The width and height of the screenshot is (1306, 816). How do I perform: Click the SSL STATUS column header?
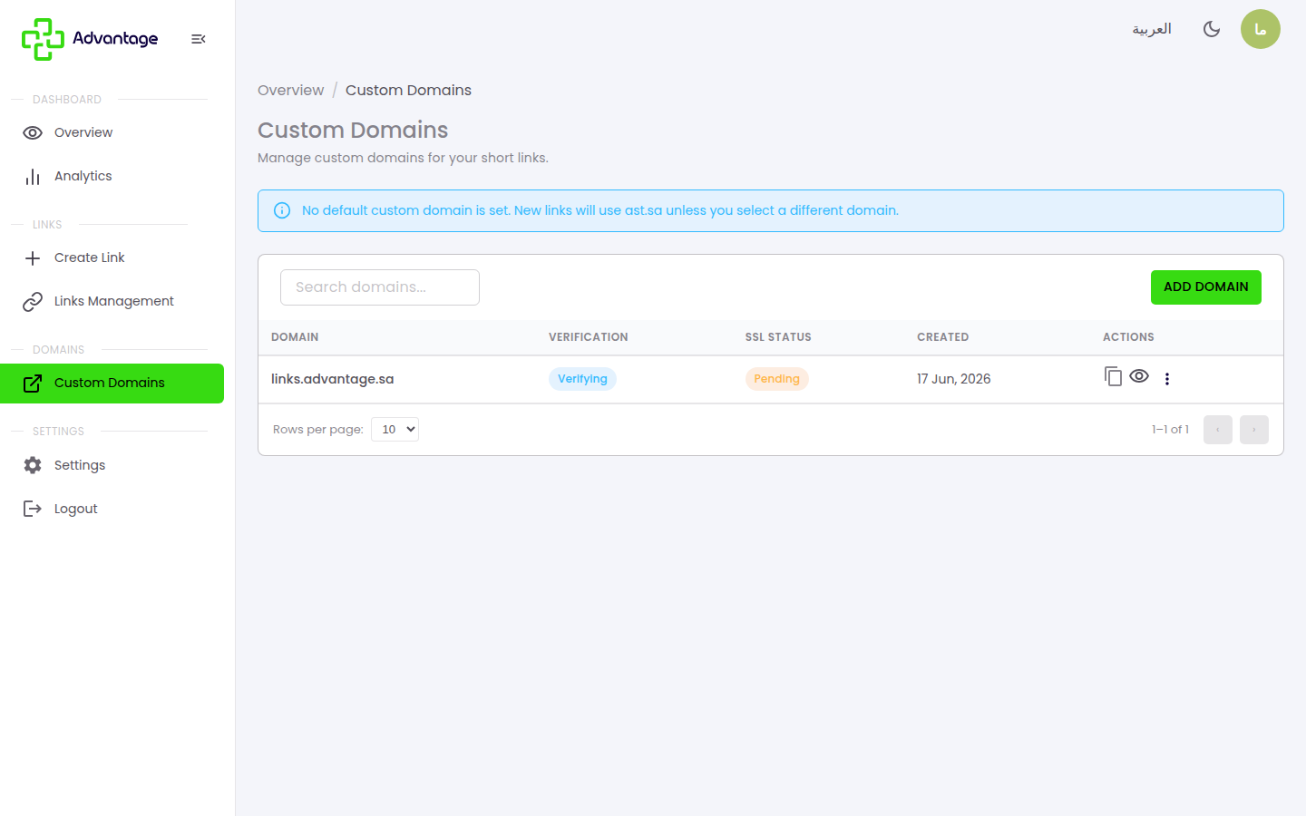[x=778, y=337]
